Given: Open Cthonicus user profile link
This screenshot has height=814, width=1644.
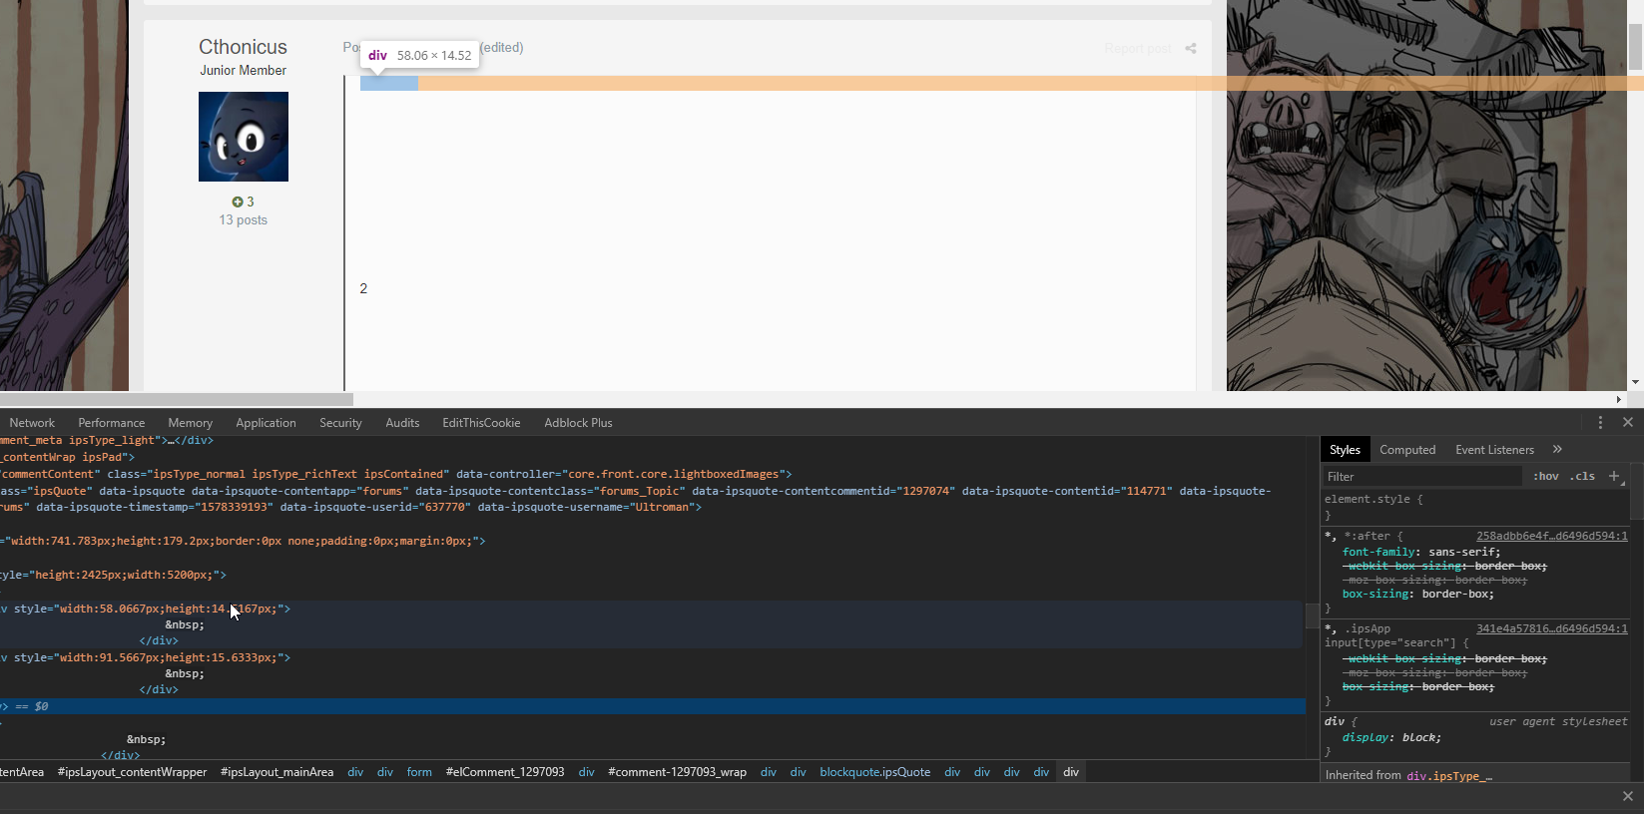Looking at the screenshot, I should tap(243, 47).
